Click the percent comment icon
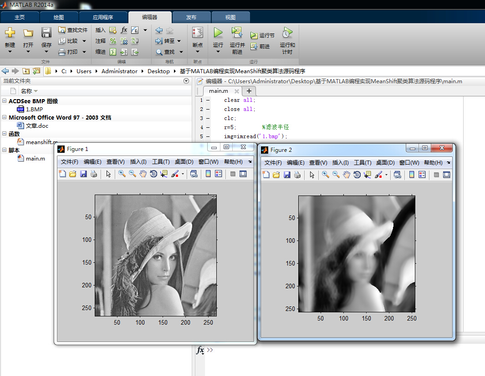 (x=113, y=41)
